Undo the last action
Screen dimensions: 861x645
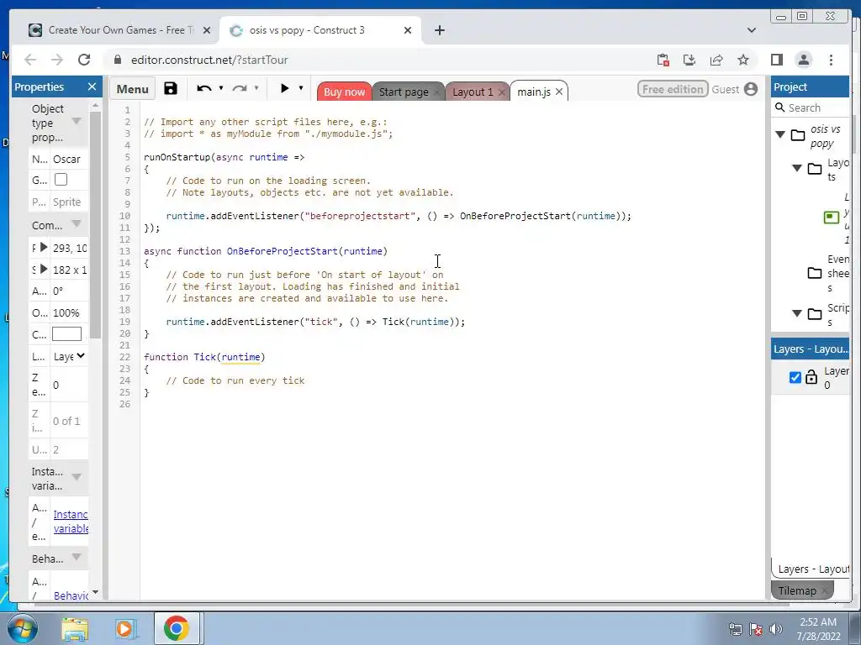pos(203,88)
